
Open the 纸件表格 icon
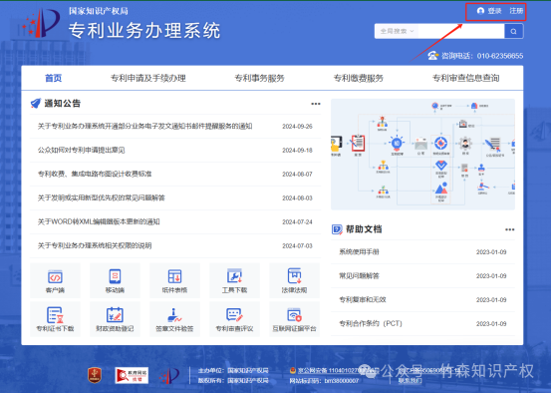click(x=174, y=280)
